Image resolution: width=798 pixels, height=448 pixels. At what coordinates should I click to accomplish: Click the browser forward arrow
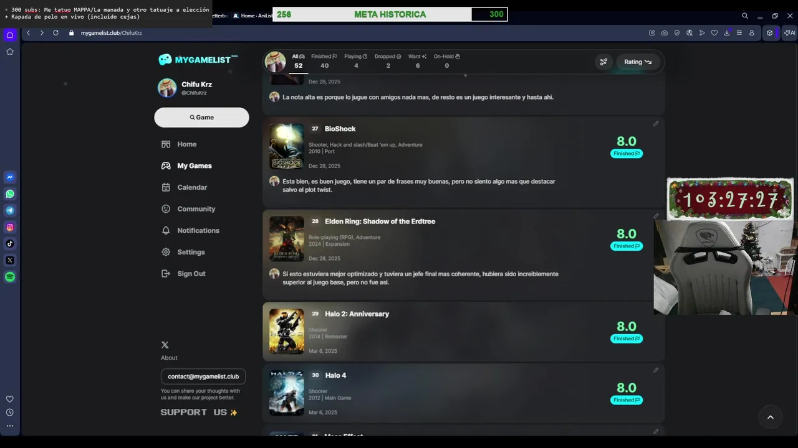pyautogui.click(x=42, y=33)
